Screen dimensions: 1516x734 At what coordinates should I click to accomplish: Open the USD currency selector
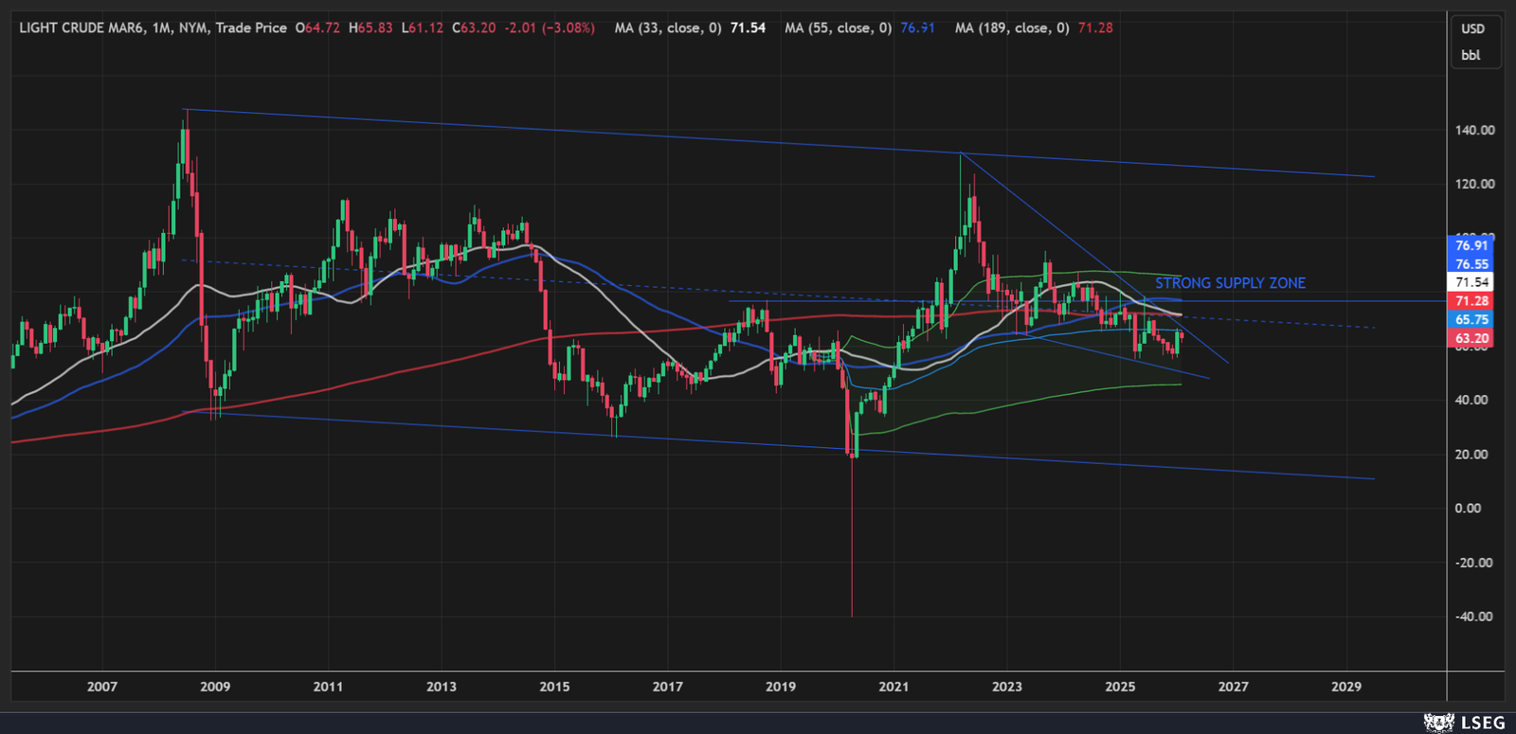coord(1471,28)
